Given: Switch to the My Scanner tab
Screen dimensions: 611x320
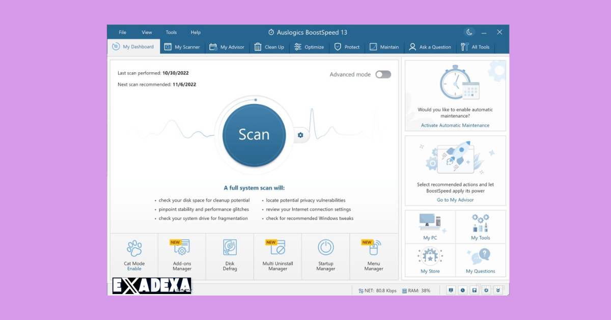Looking at the screenshot, I should tap(182, 46).
